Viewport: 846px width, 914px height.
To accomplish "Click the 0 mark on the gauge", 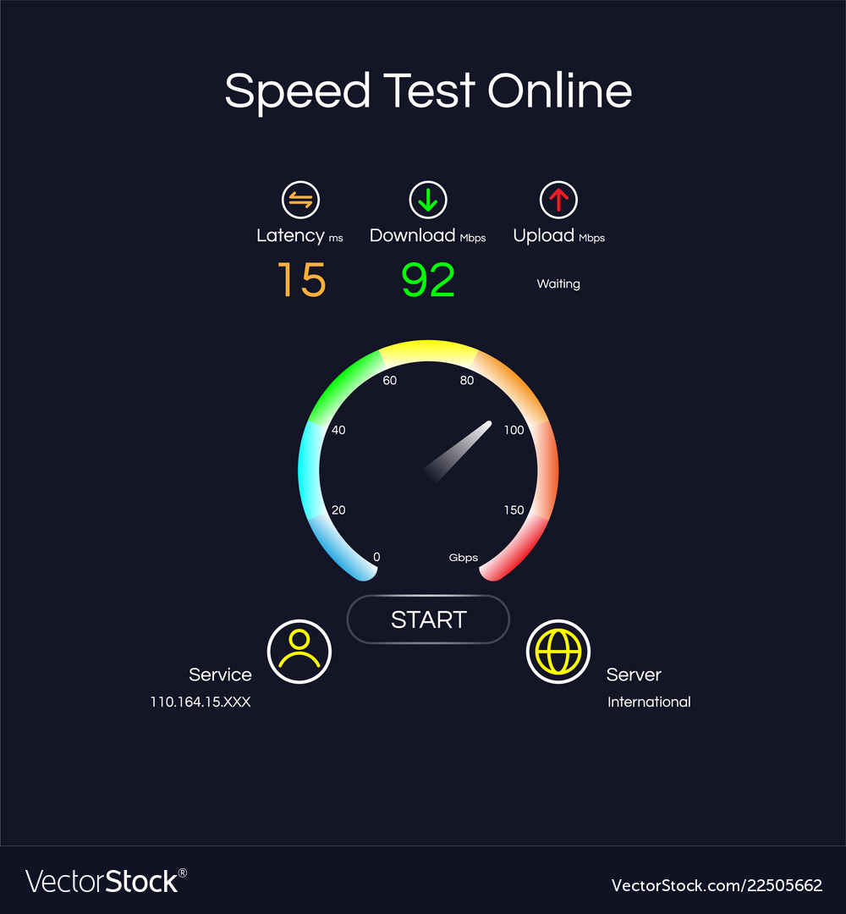I will click(376, 557).
